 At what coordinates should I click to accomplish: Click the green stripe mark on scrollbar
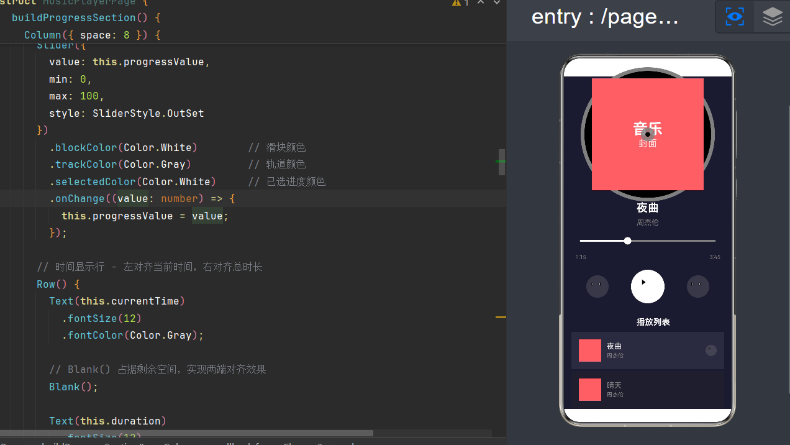pyautogui.click(x=501, y=161)
